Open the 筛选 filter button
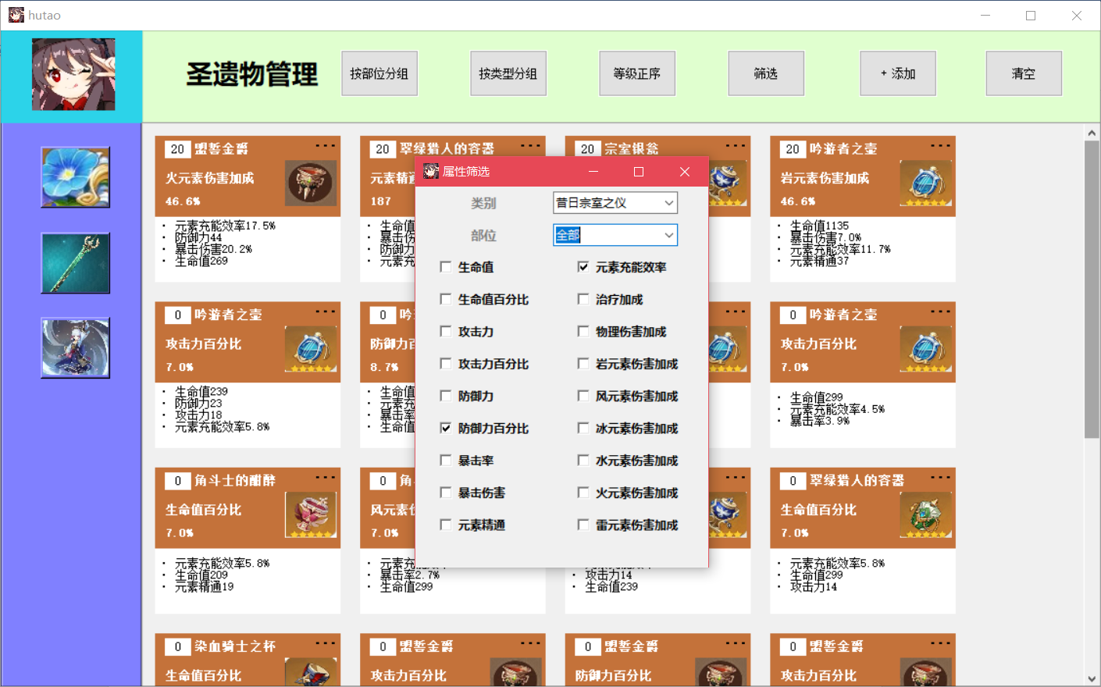This screenshot has width=1101, height=687. point(766,73)
